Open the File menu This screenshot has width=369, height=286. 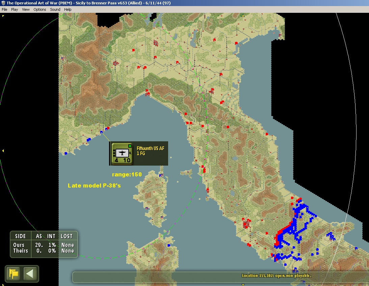tap(4, 9)
